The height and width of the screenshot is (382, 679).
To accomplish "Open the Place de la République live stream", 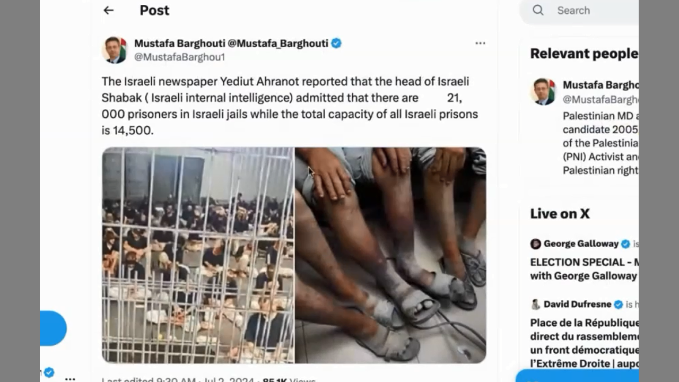I will (584, 343).
